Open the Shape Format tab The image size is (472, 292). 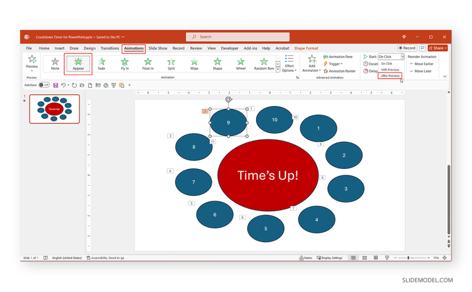(x=306, y=48)
